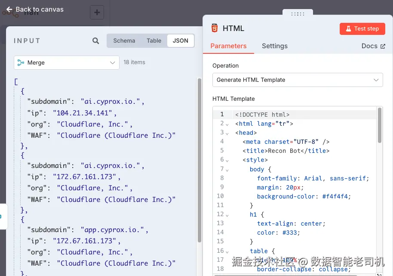The width and height of the screenshot is (393, 276).
Task: Click the plus add node button
Action: point(97,12)
